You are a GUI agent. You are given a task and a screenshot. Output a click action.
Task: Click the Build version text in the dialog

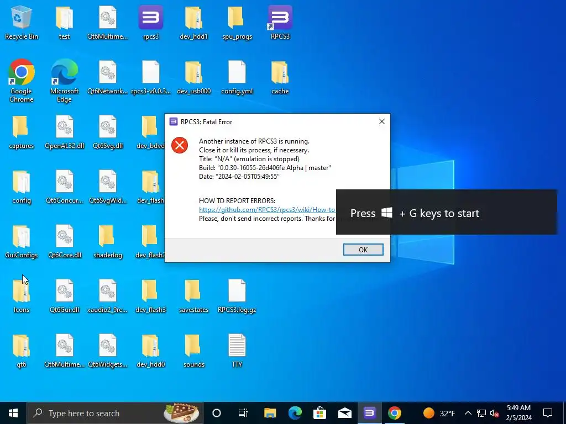(265, 168)
